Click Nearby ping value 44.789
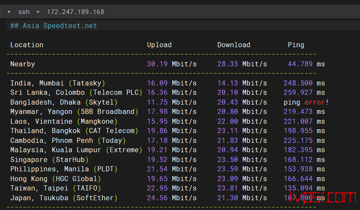Image resolution: width=360 pixels, height=210 pixels. (x=300, y=64)
